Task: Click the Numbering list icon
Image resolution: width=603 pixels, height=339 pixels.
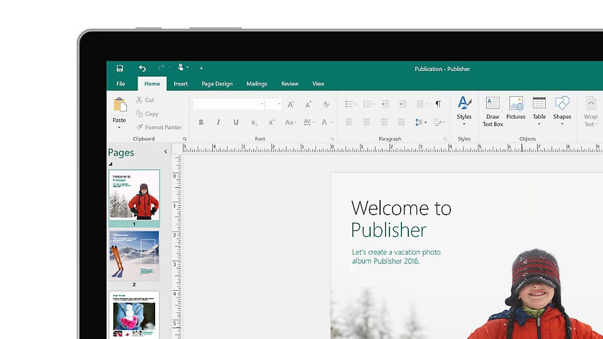Action: tap(367, 104)
